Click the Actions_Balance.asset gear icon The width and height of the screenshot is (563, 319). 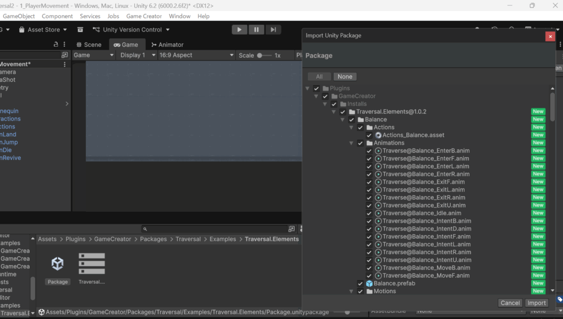tap(378, 135)
